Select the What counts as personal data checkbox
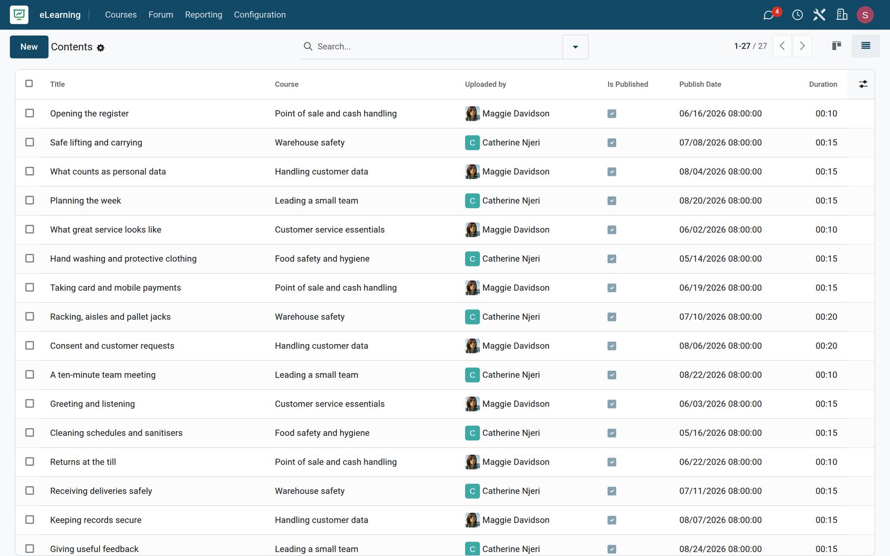The height and width of the screenshot is (556, 890). click(29, 171)
